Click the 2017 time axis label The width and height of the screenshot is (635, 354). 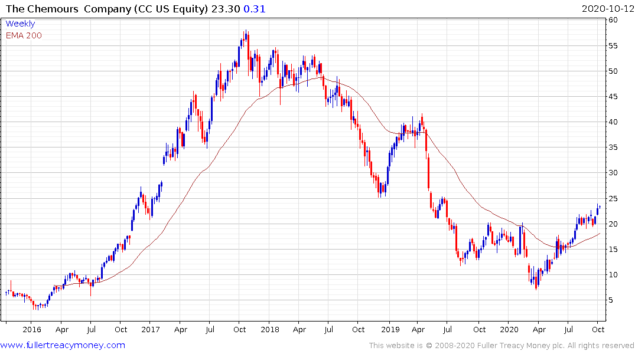[151, 329]
